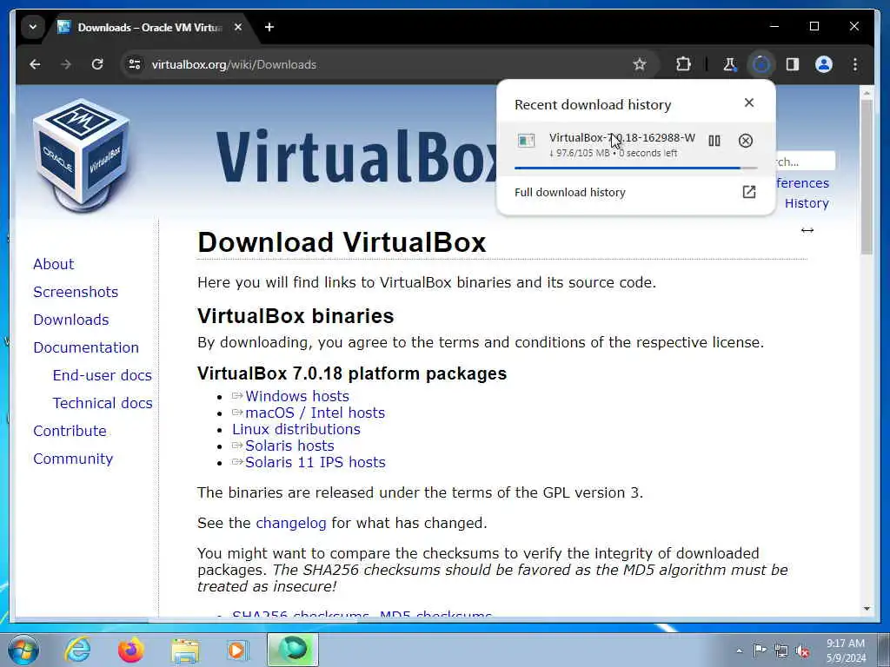Click the downloads progress icon in toolbar
890x667 pixels.
tap(761, 64)
